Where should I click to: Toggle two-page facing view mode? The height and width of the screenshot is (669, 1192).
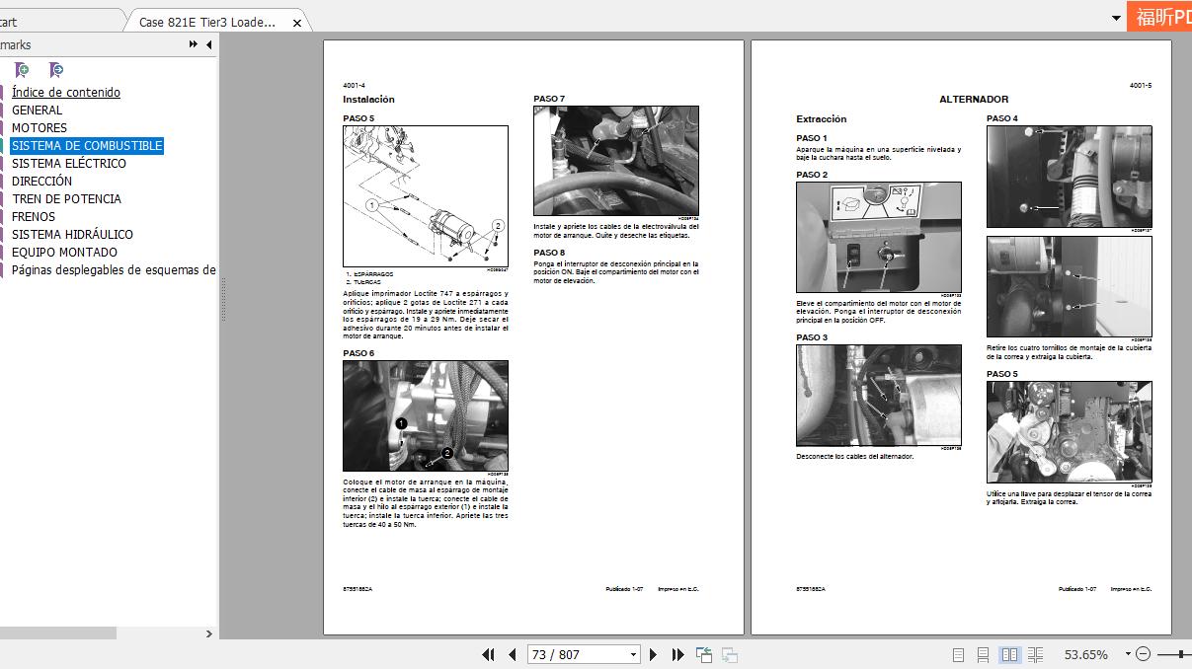(x=1008, y=654)
